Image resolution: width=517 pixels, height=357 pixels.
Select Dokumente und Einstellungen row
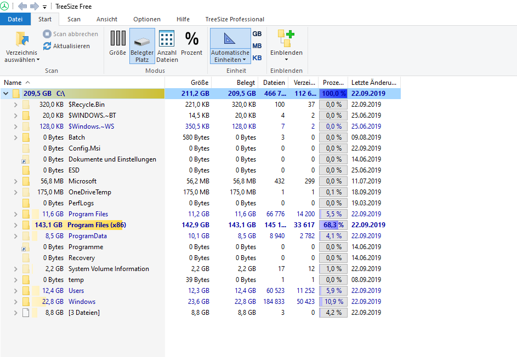point(201,159)
